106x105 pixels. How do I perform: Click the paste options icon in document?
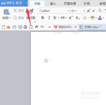pos(46,60)
